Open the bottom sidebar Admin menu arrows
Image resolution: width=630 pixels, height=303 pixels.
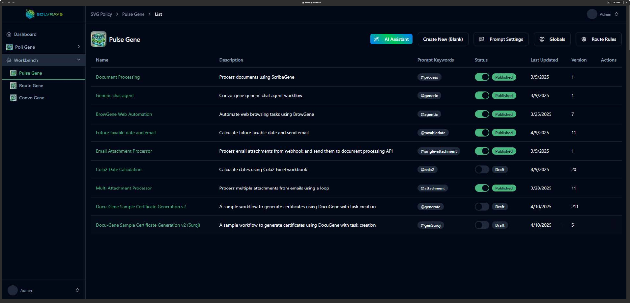(x=77, y=290)
